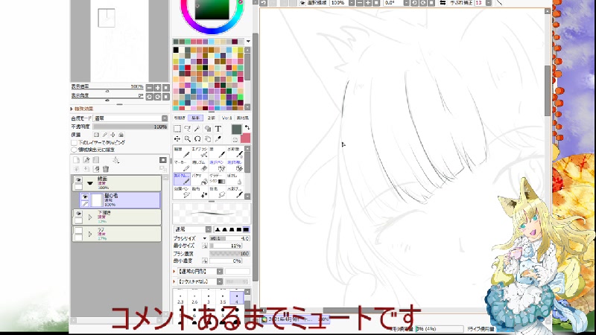Click the undo button above the canvas
The height and width of the screenshot is (335, 596).
click(x=264, y=3)
